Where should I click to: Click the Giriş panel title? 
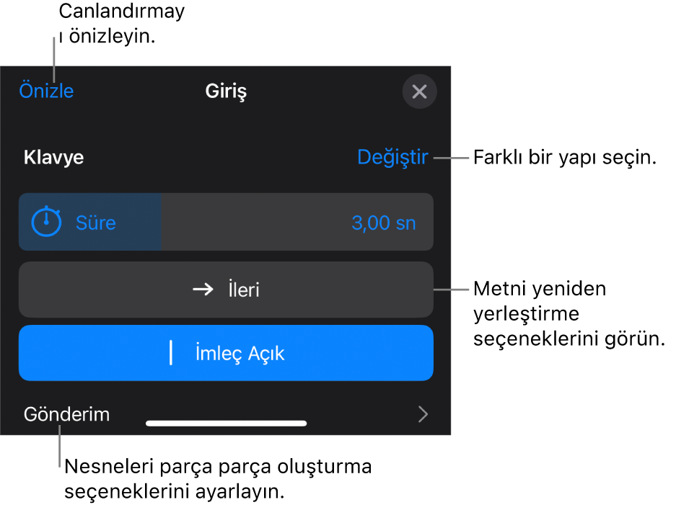point(226,91)
